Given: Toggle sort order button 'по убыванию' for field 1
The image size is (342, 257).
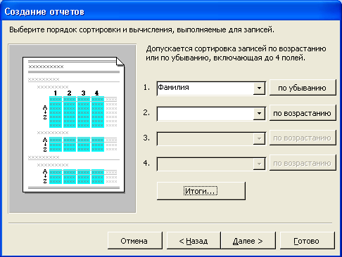Looking at the screenshot, I should click(x=303, y=88).
